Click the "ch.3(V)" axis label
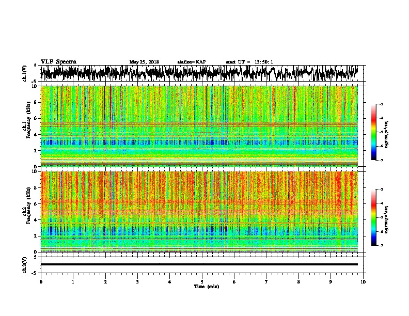This screenshot has width=409, height=316. (x=25, y=265)
